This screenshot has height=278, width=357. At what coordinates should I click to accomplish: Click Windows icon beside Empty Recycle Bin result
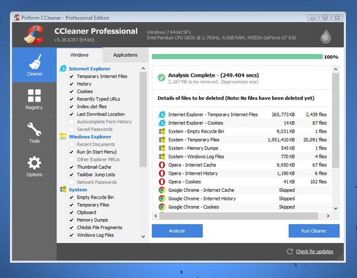pyautogui.click(x=162, y=132)
